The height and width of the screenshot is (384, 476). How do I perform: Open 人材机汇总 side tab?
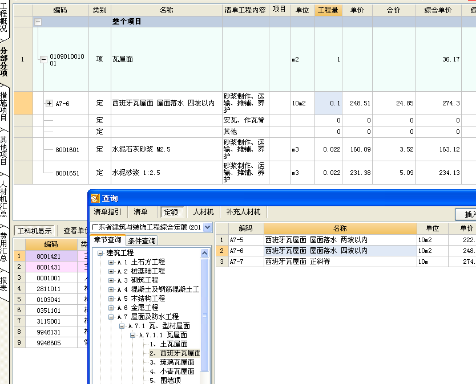[3, 199]
